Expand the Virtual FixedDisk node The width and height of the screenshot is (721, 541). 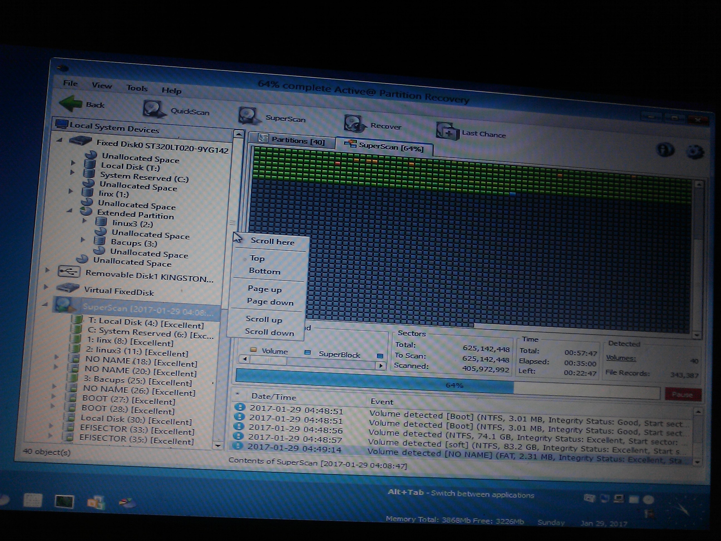[46, 287]
